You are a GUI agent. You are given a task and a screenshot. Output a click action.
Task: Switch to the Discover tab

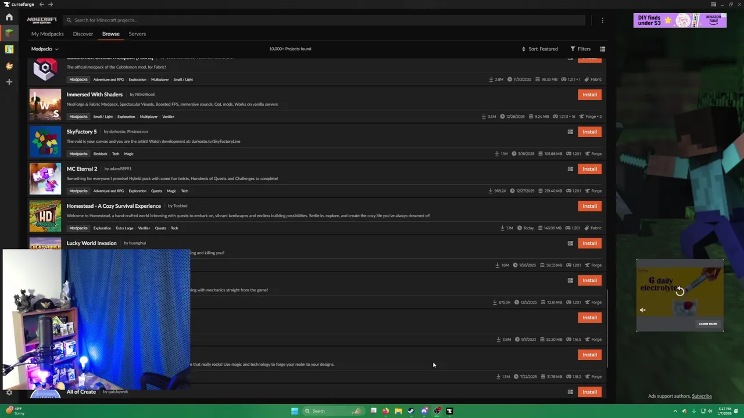(83, 34)
